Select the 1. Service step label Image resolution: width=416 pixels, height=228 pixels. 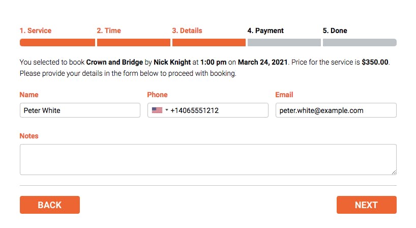pyautogui.click(x=36, y=31)
